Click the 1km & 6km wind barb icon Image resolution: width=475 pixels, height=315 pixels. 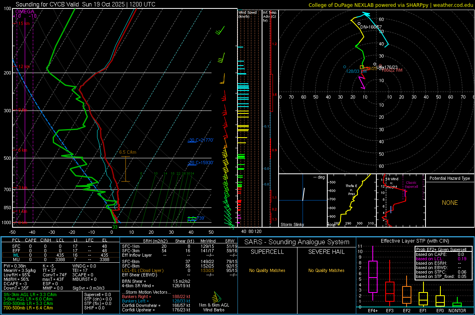217,296
